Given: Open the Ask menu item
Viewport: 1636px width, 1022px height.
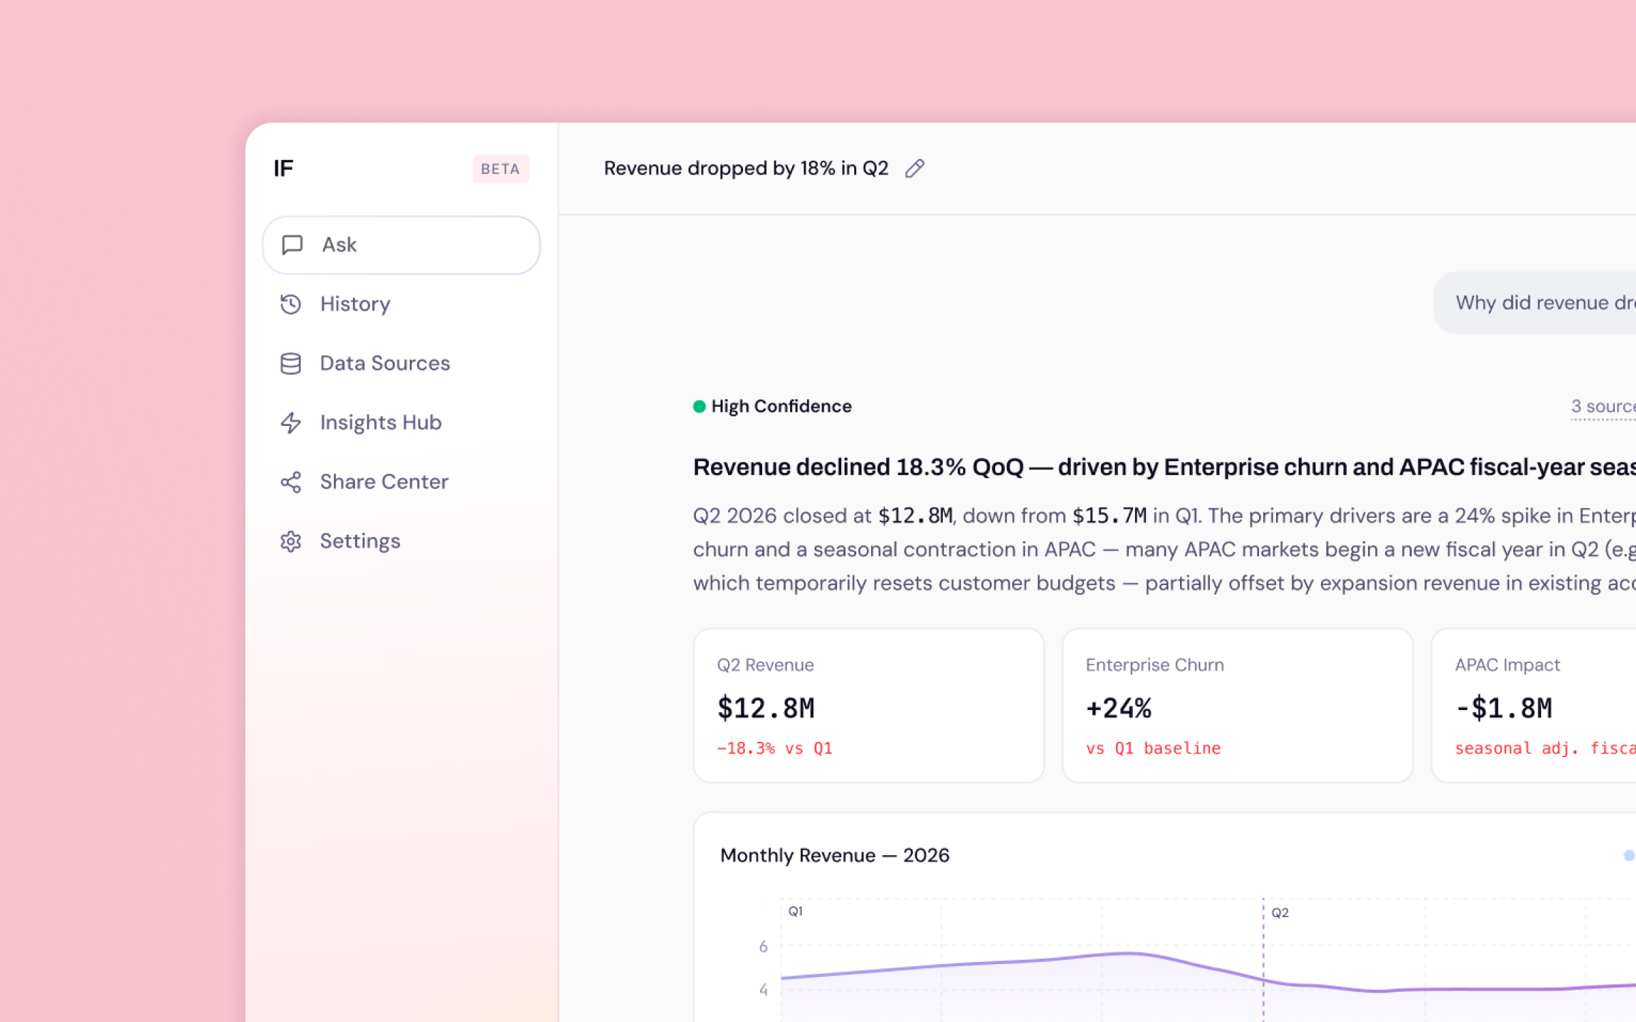Looking at the screenshot, I should click(x=402, y=245).
